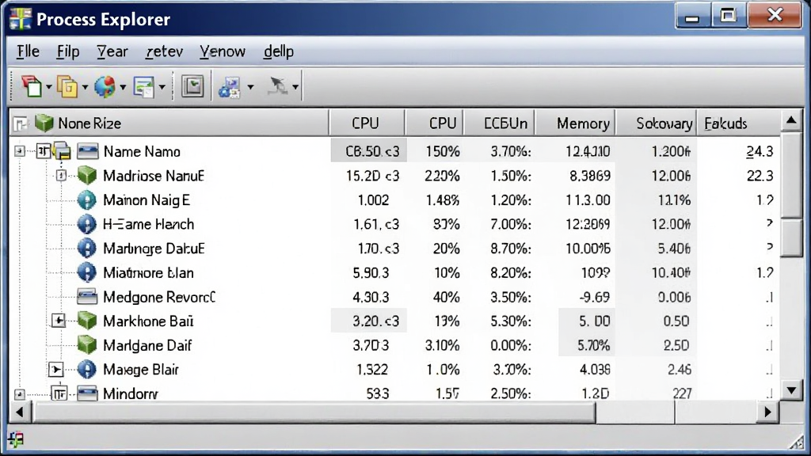Open the Filp menu
This screenshot has width=811, height=456.
point(68,51)
